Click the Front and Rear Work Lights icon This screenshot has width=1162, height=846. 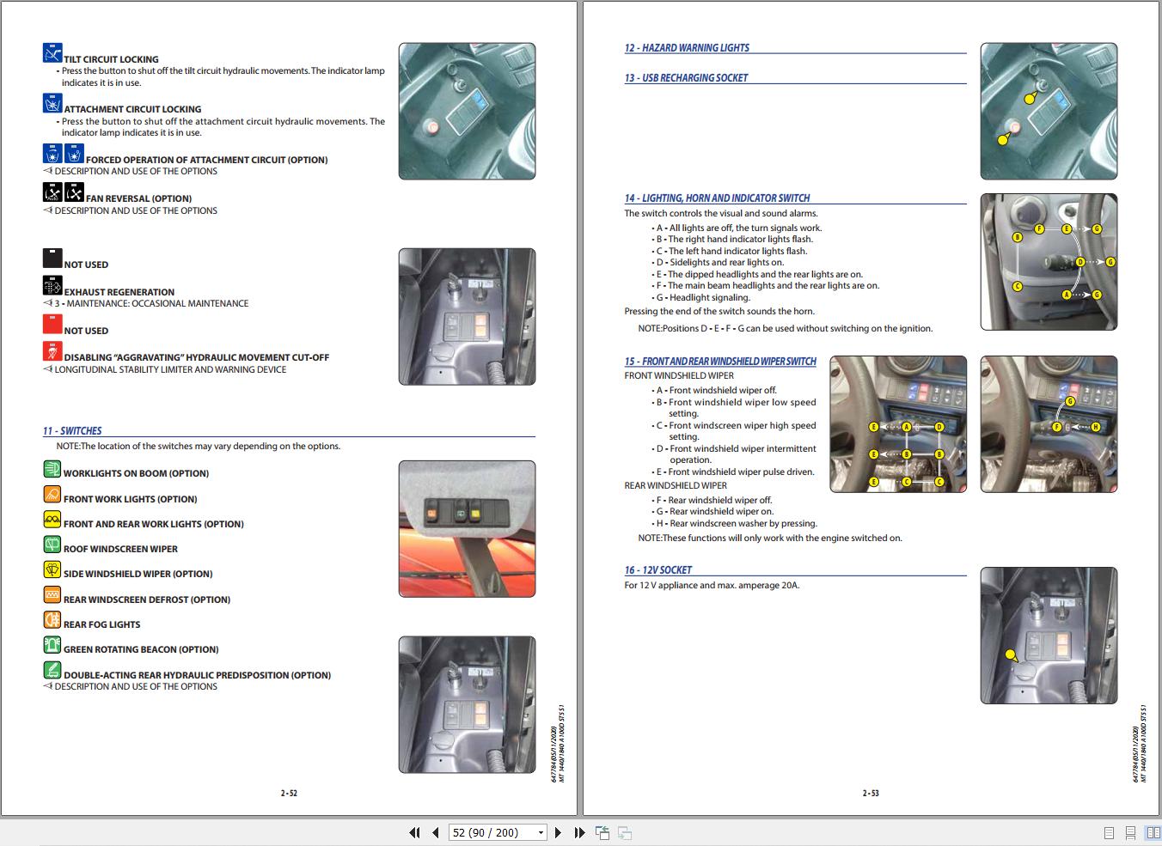click(52, 520)
